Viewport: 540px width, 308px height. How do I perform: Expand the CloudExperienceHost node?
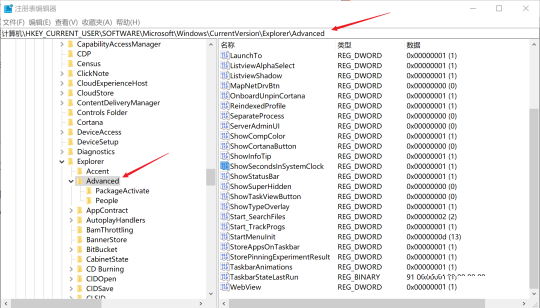tap(61, 83)
